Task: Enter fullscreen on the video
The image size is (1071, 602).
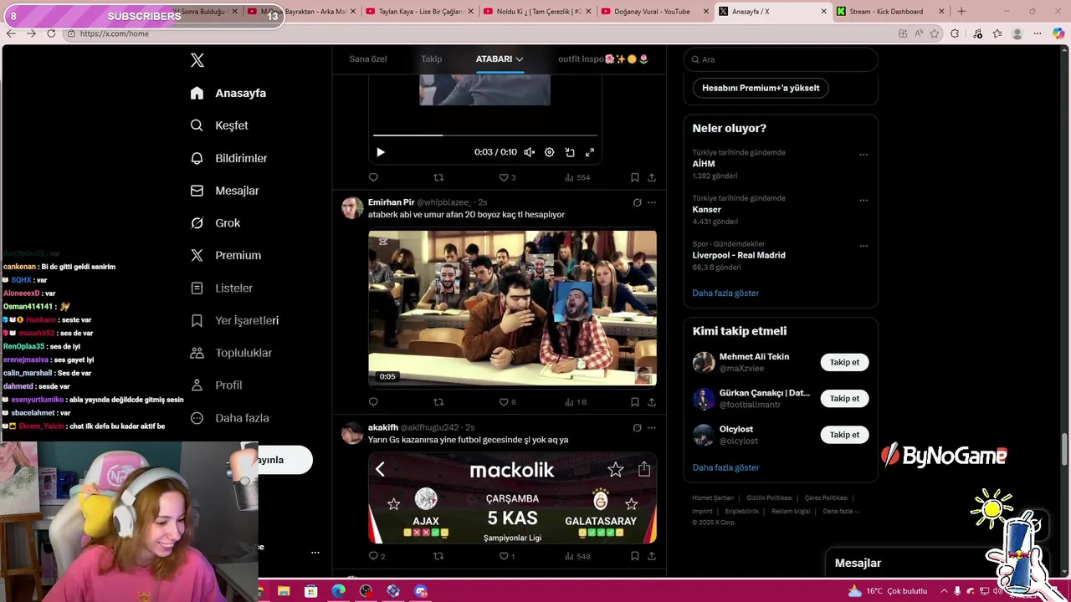Action: (x=590, y=152)
